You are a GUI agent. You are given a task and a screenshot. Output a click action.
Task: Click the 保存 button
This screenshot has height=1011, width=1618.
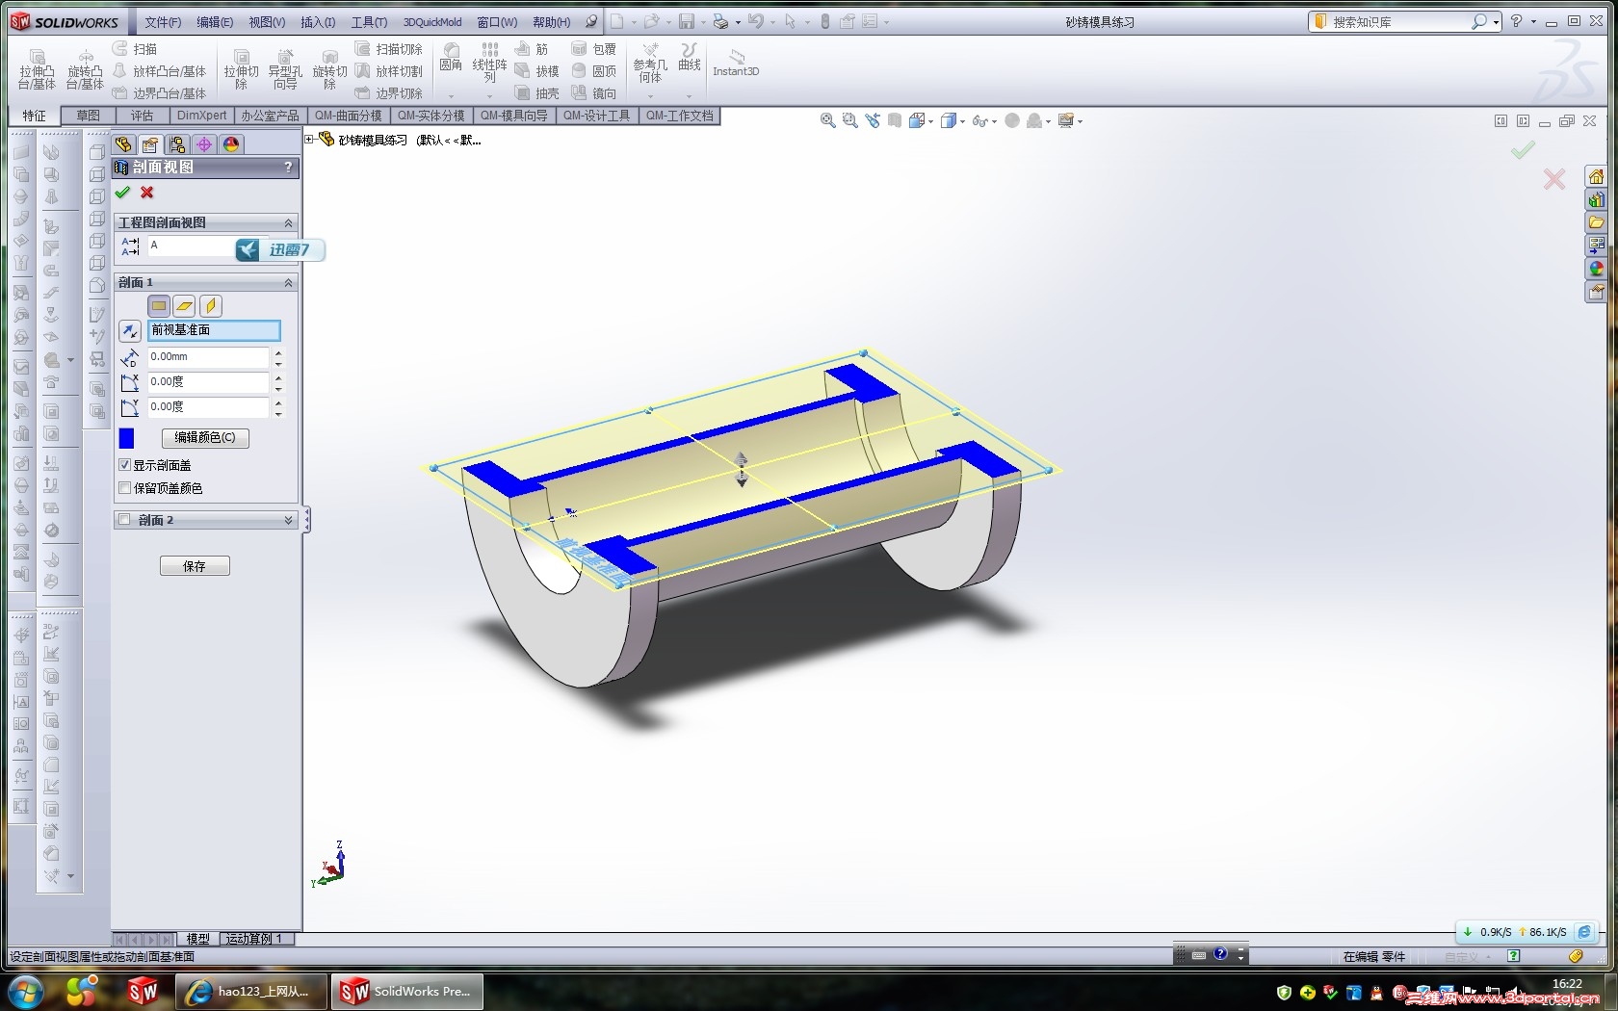tap(195, 566)
